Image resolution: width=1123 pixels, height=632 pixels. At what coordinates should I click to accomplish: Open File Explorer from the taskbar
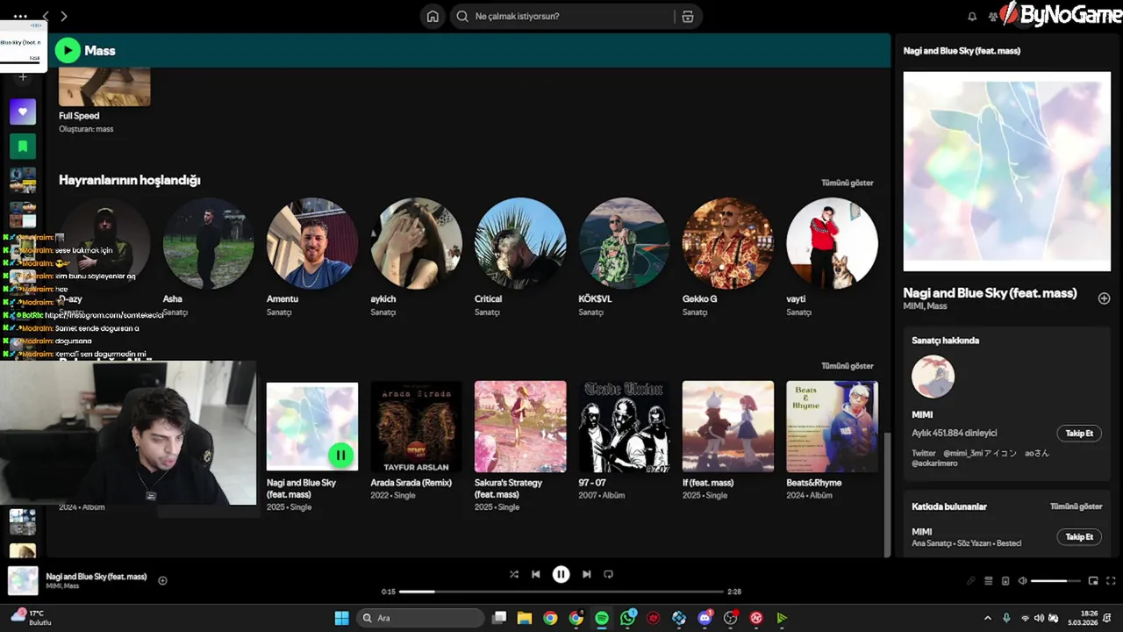pos(525,618)
